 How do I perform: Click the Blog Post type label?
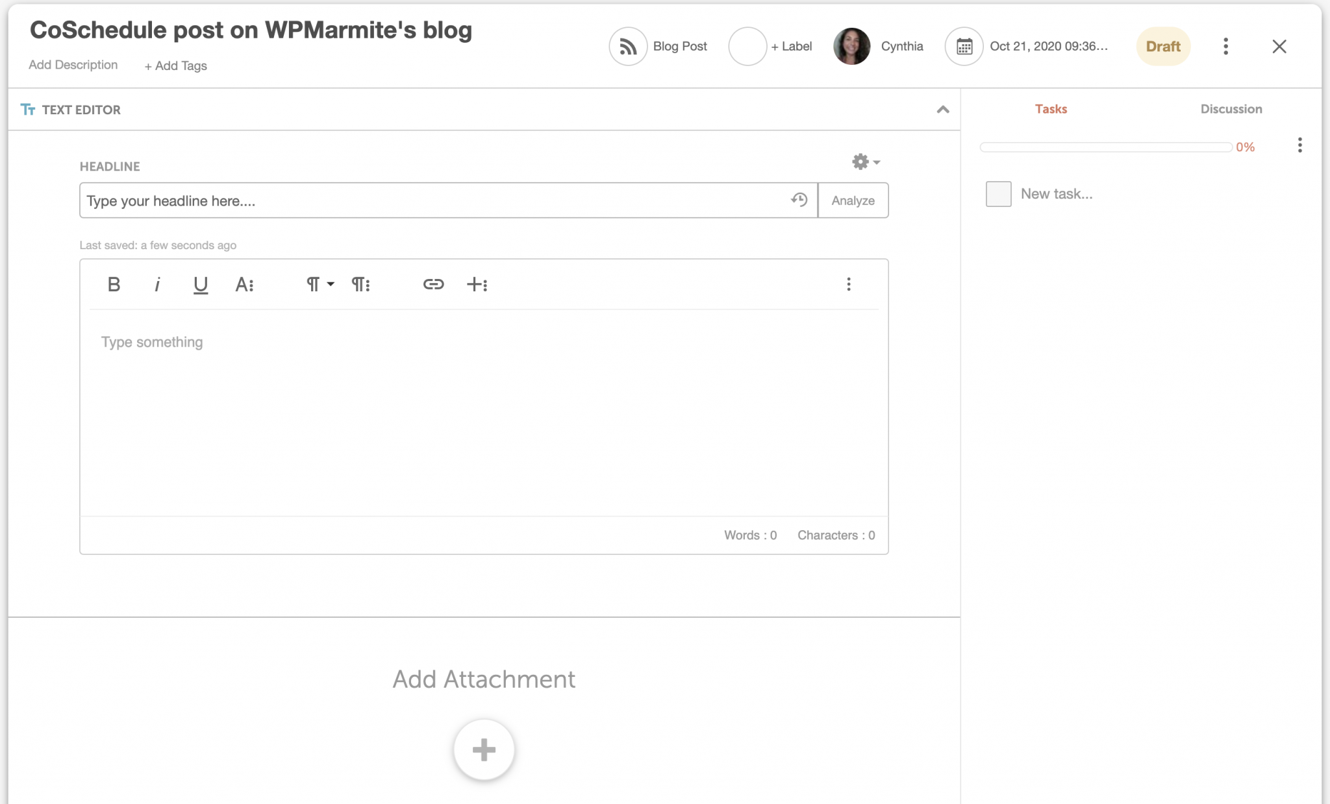pos(680,46)
